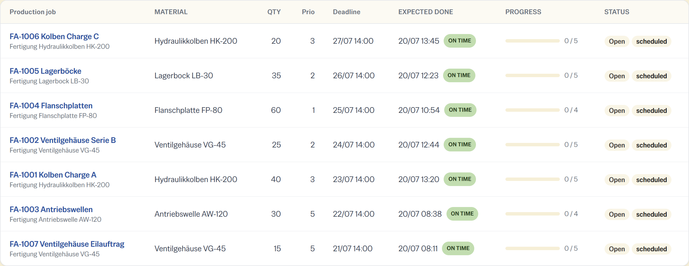Click the scheduled badge of FA-1006

(651, 41)
